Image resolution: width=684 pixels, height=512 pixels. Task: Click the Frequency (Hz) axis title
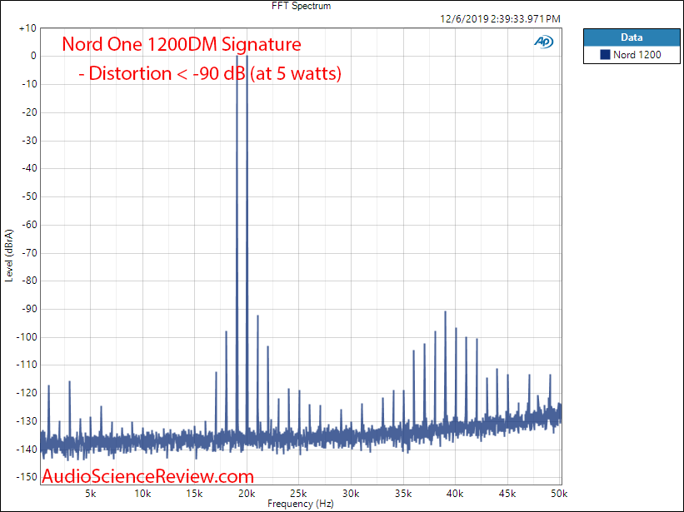(x=301, y=504)
